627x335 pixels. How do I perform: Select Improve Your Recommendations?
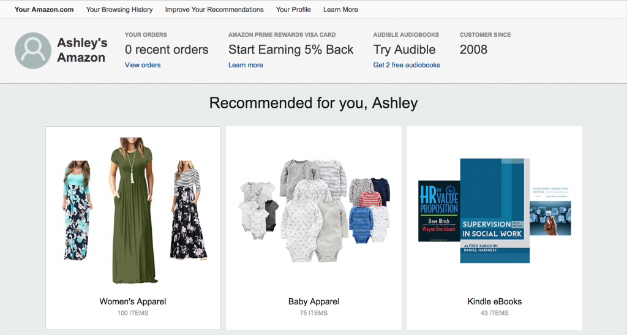[x=214, y=10]
